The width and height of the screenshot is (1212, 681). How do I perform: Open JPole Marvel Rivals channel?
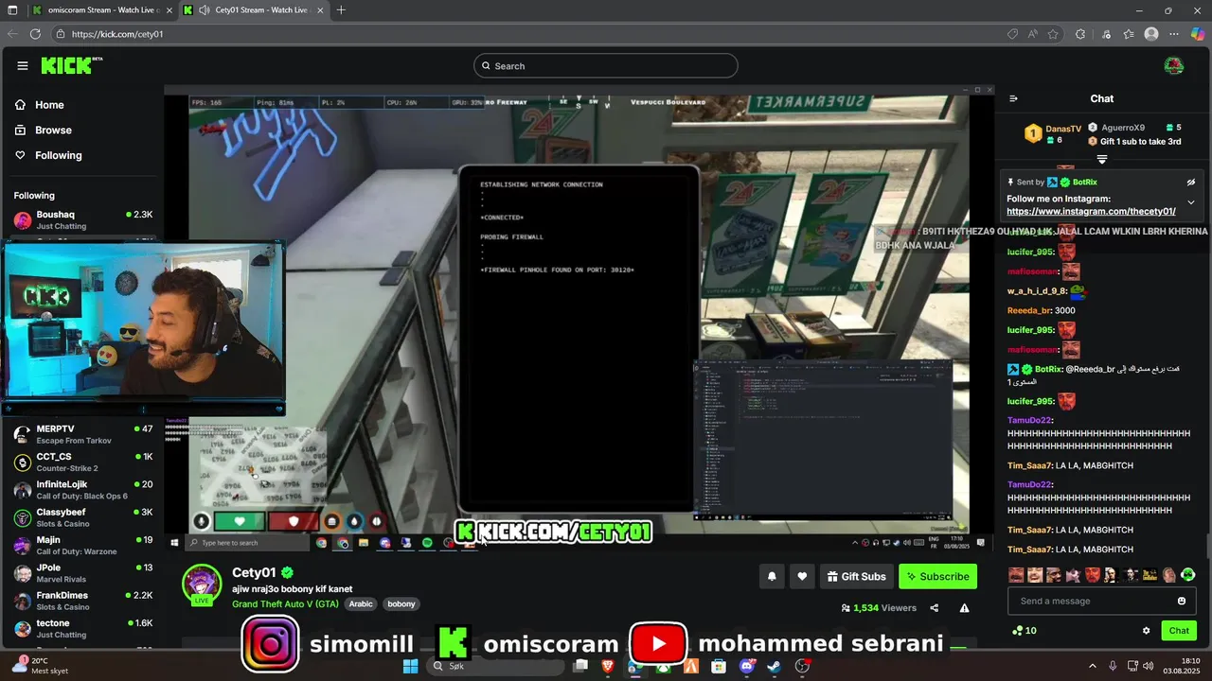83,573
